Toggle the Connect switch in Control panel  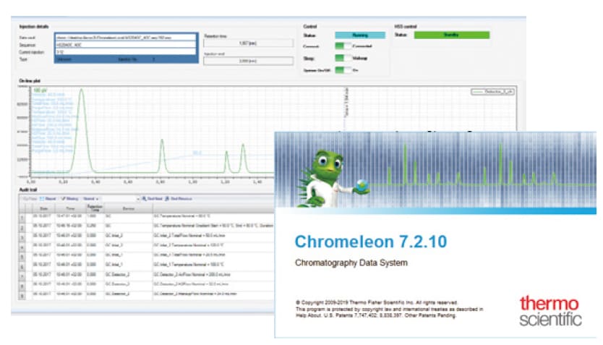pyautogui.click(x=343, y=46)
